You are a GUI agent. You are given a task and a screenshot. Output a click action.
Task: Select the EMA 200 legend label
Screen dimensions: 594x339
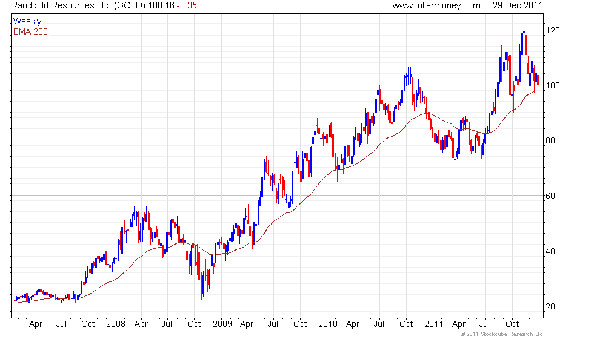(31, 31)
